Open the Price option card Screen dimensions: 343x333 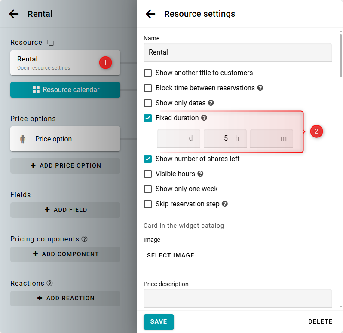click(65, 139)
